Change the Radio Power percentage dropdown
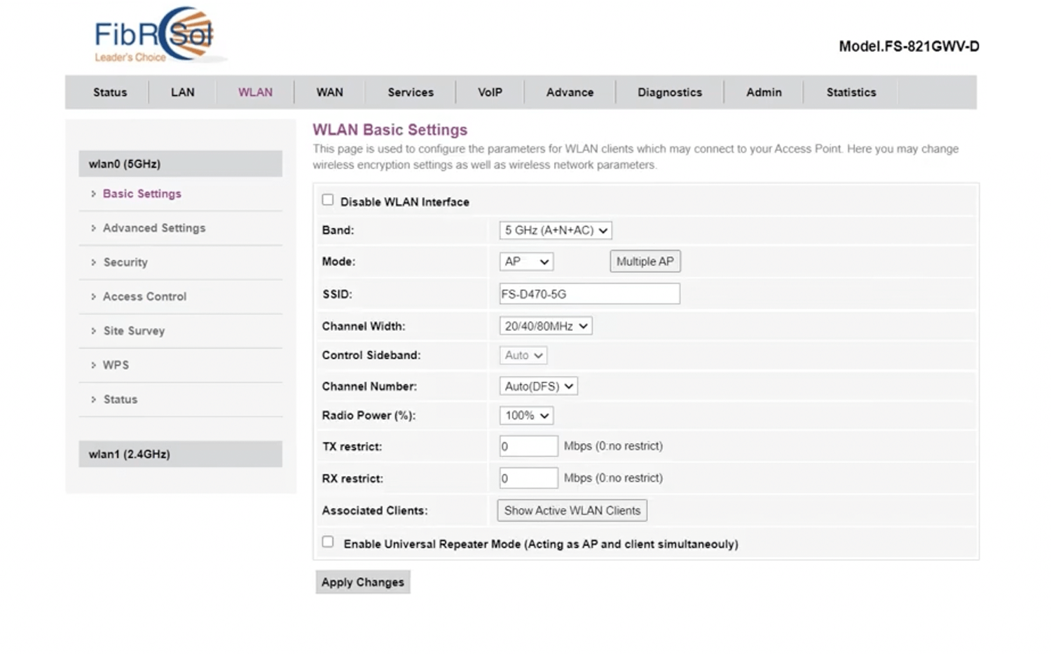 (x=526, y=416)
